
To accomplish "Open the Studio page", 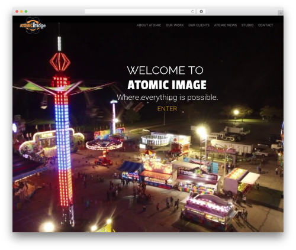I will tap(247, 25).
